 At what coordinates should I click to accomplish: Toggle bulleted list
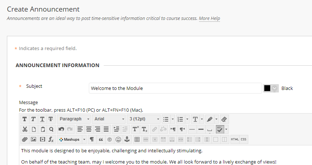coord(166,119)
